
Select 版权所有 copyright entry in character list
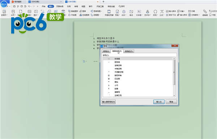pyautogui.click(x=138, y=75)
